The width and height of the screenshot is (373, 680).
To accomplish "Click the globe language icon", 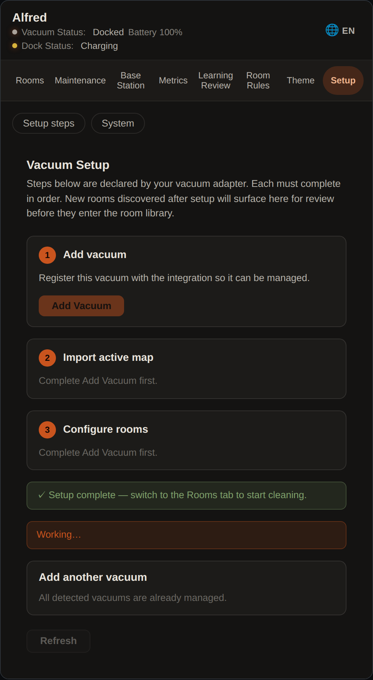I will tap(332, 30).
